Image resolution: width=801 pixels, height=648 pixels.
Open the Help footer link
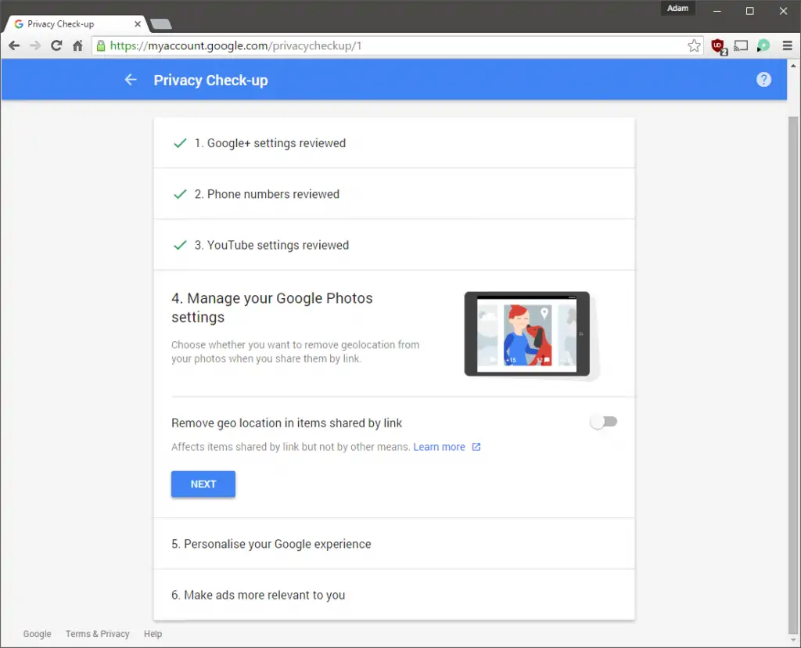(x=153, y=634)
